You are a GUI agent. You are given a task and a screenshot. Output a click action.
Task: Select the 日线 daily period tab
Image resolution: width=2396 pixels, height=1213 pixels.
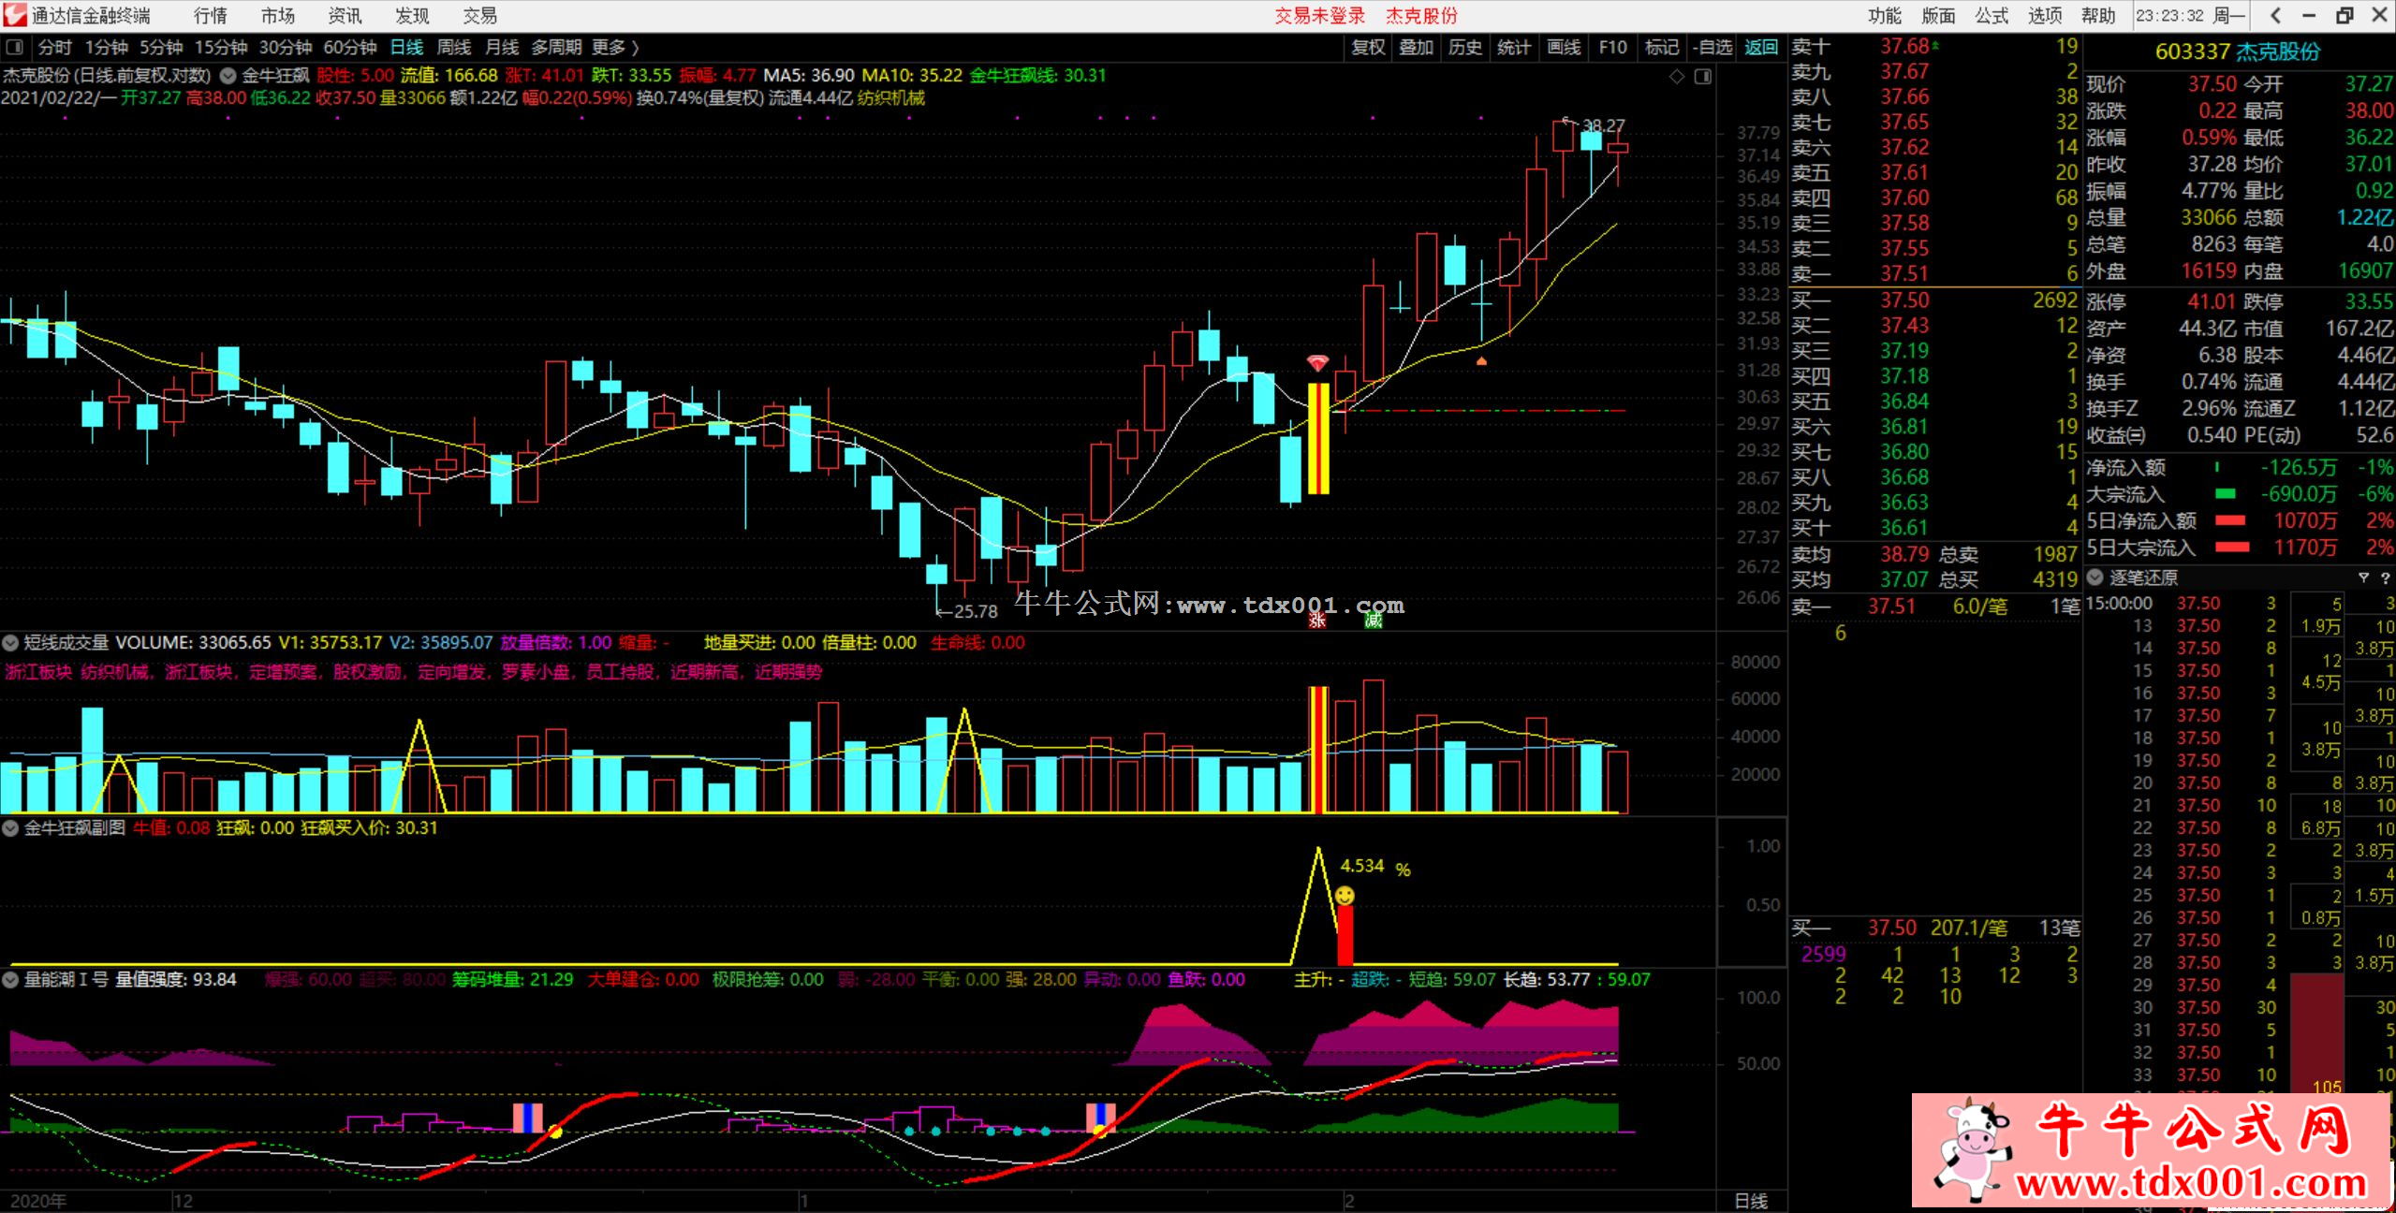pos(406,47)
